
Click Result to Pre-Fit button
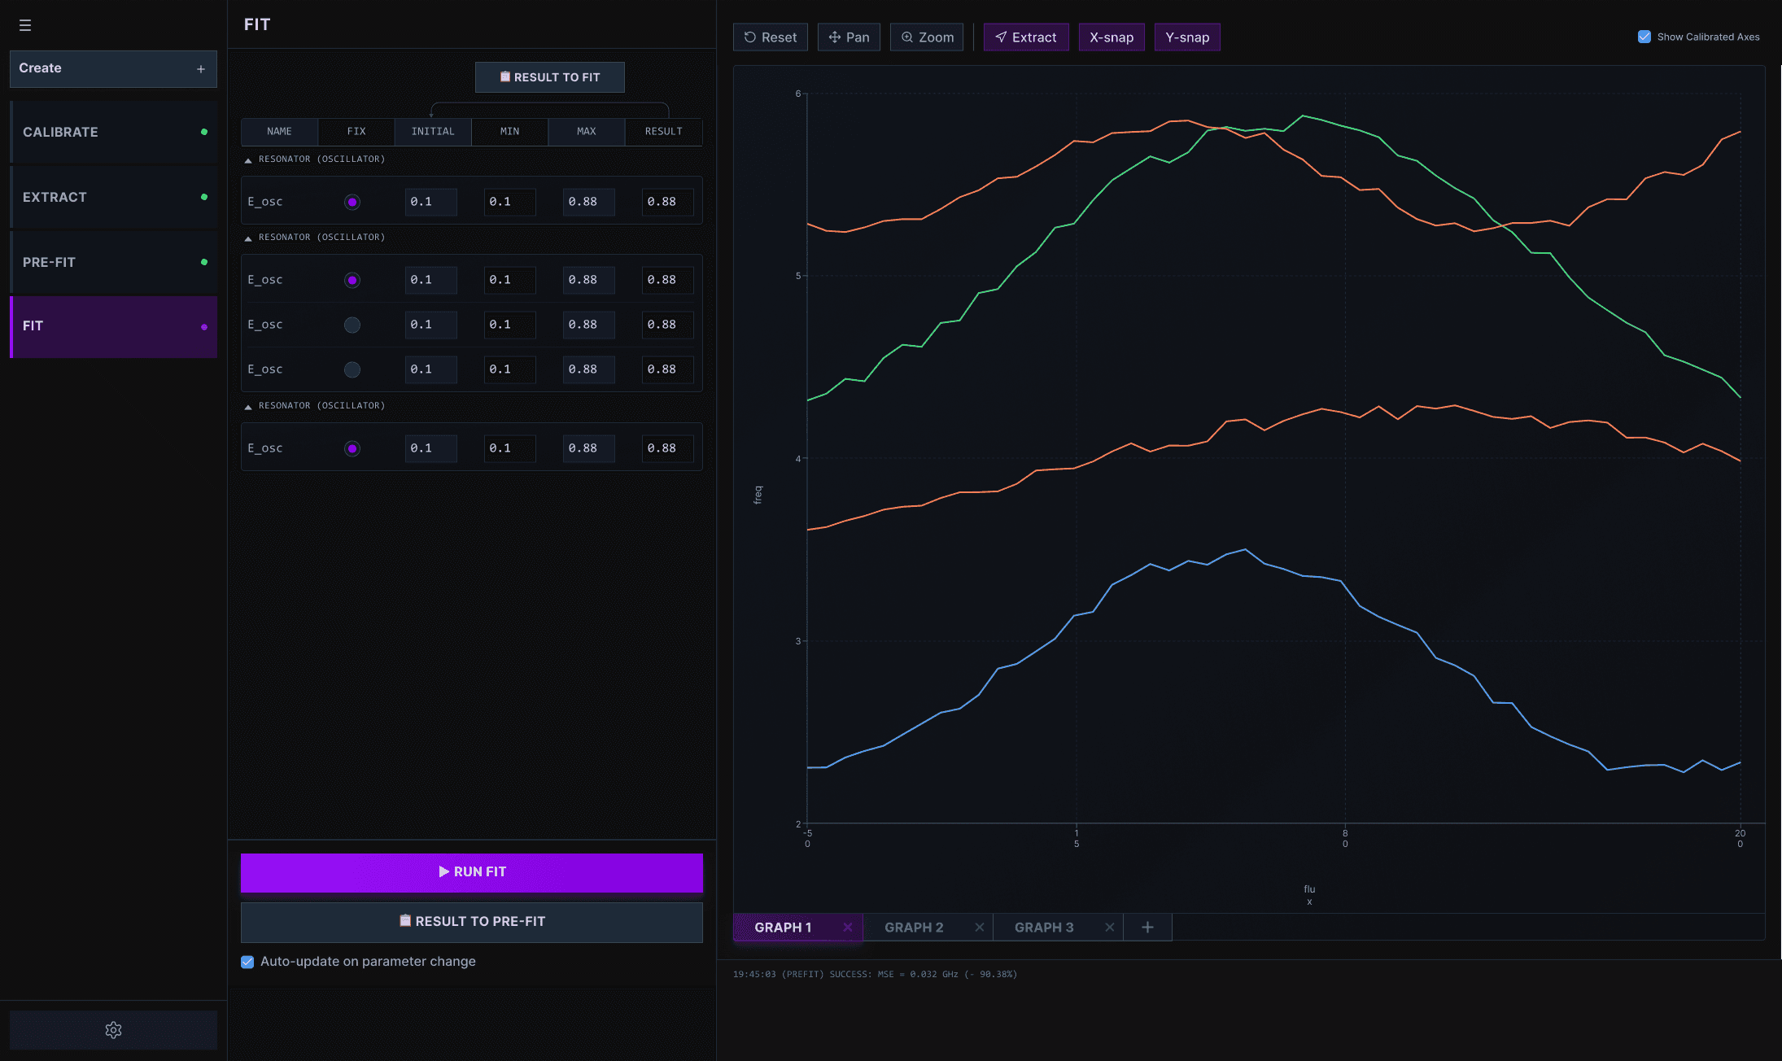point(472,922)
